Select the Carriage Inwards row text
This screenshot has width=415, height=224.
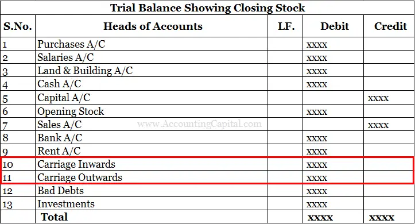(76, 164)
